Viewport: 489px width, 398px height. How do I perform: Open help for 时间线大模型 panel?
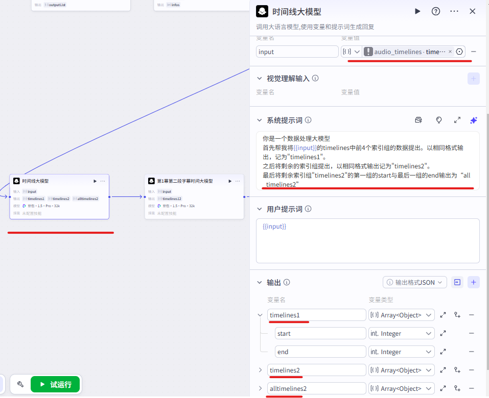[x=436, y=12]
